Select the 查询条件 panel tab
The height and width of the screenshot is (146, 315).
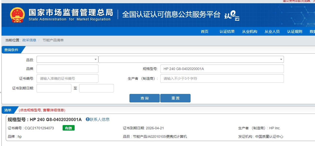pyautogui.click(x=12, y=50)
